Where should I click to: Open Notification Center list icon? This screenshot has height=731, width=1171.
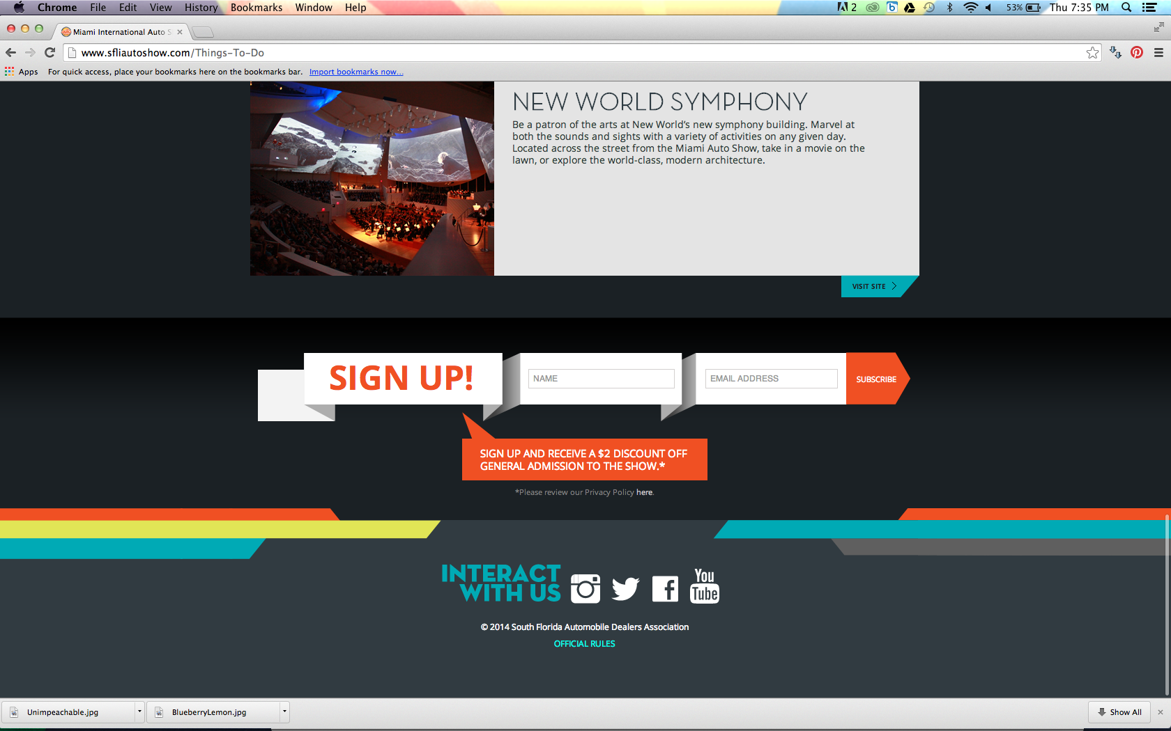[1150, 7]
